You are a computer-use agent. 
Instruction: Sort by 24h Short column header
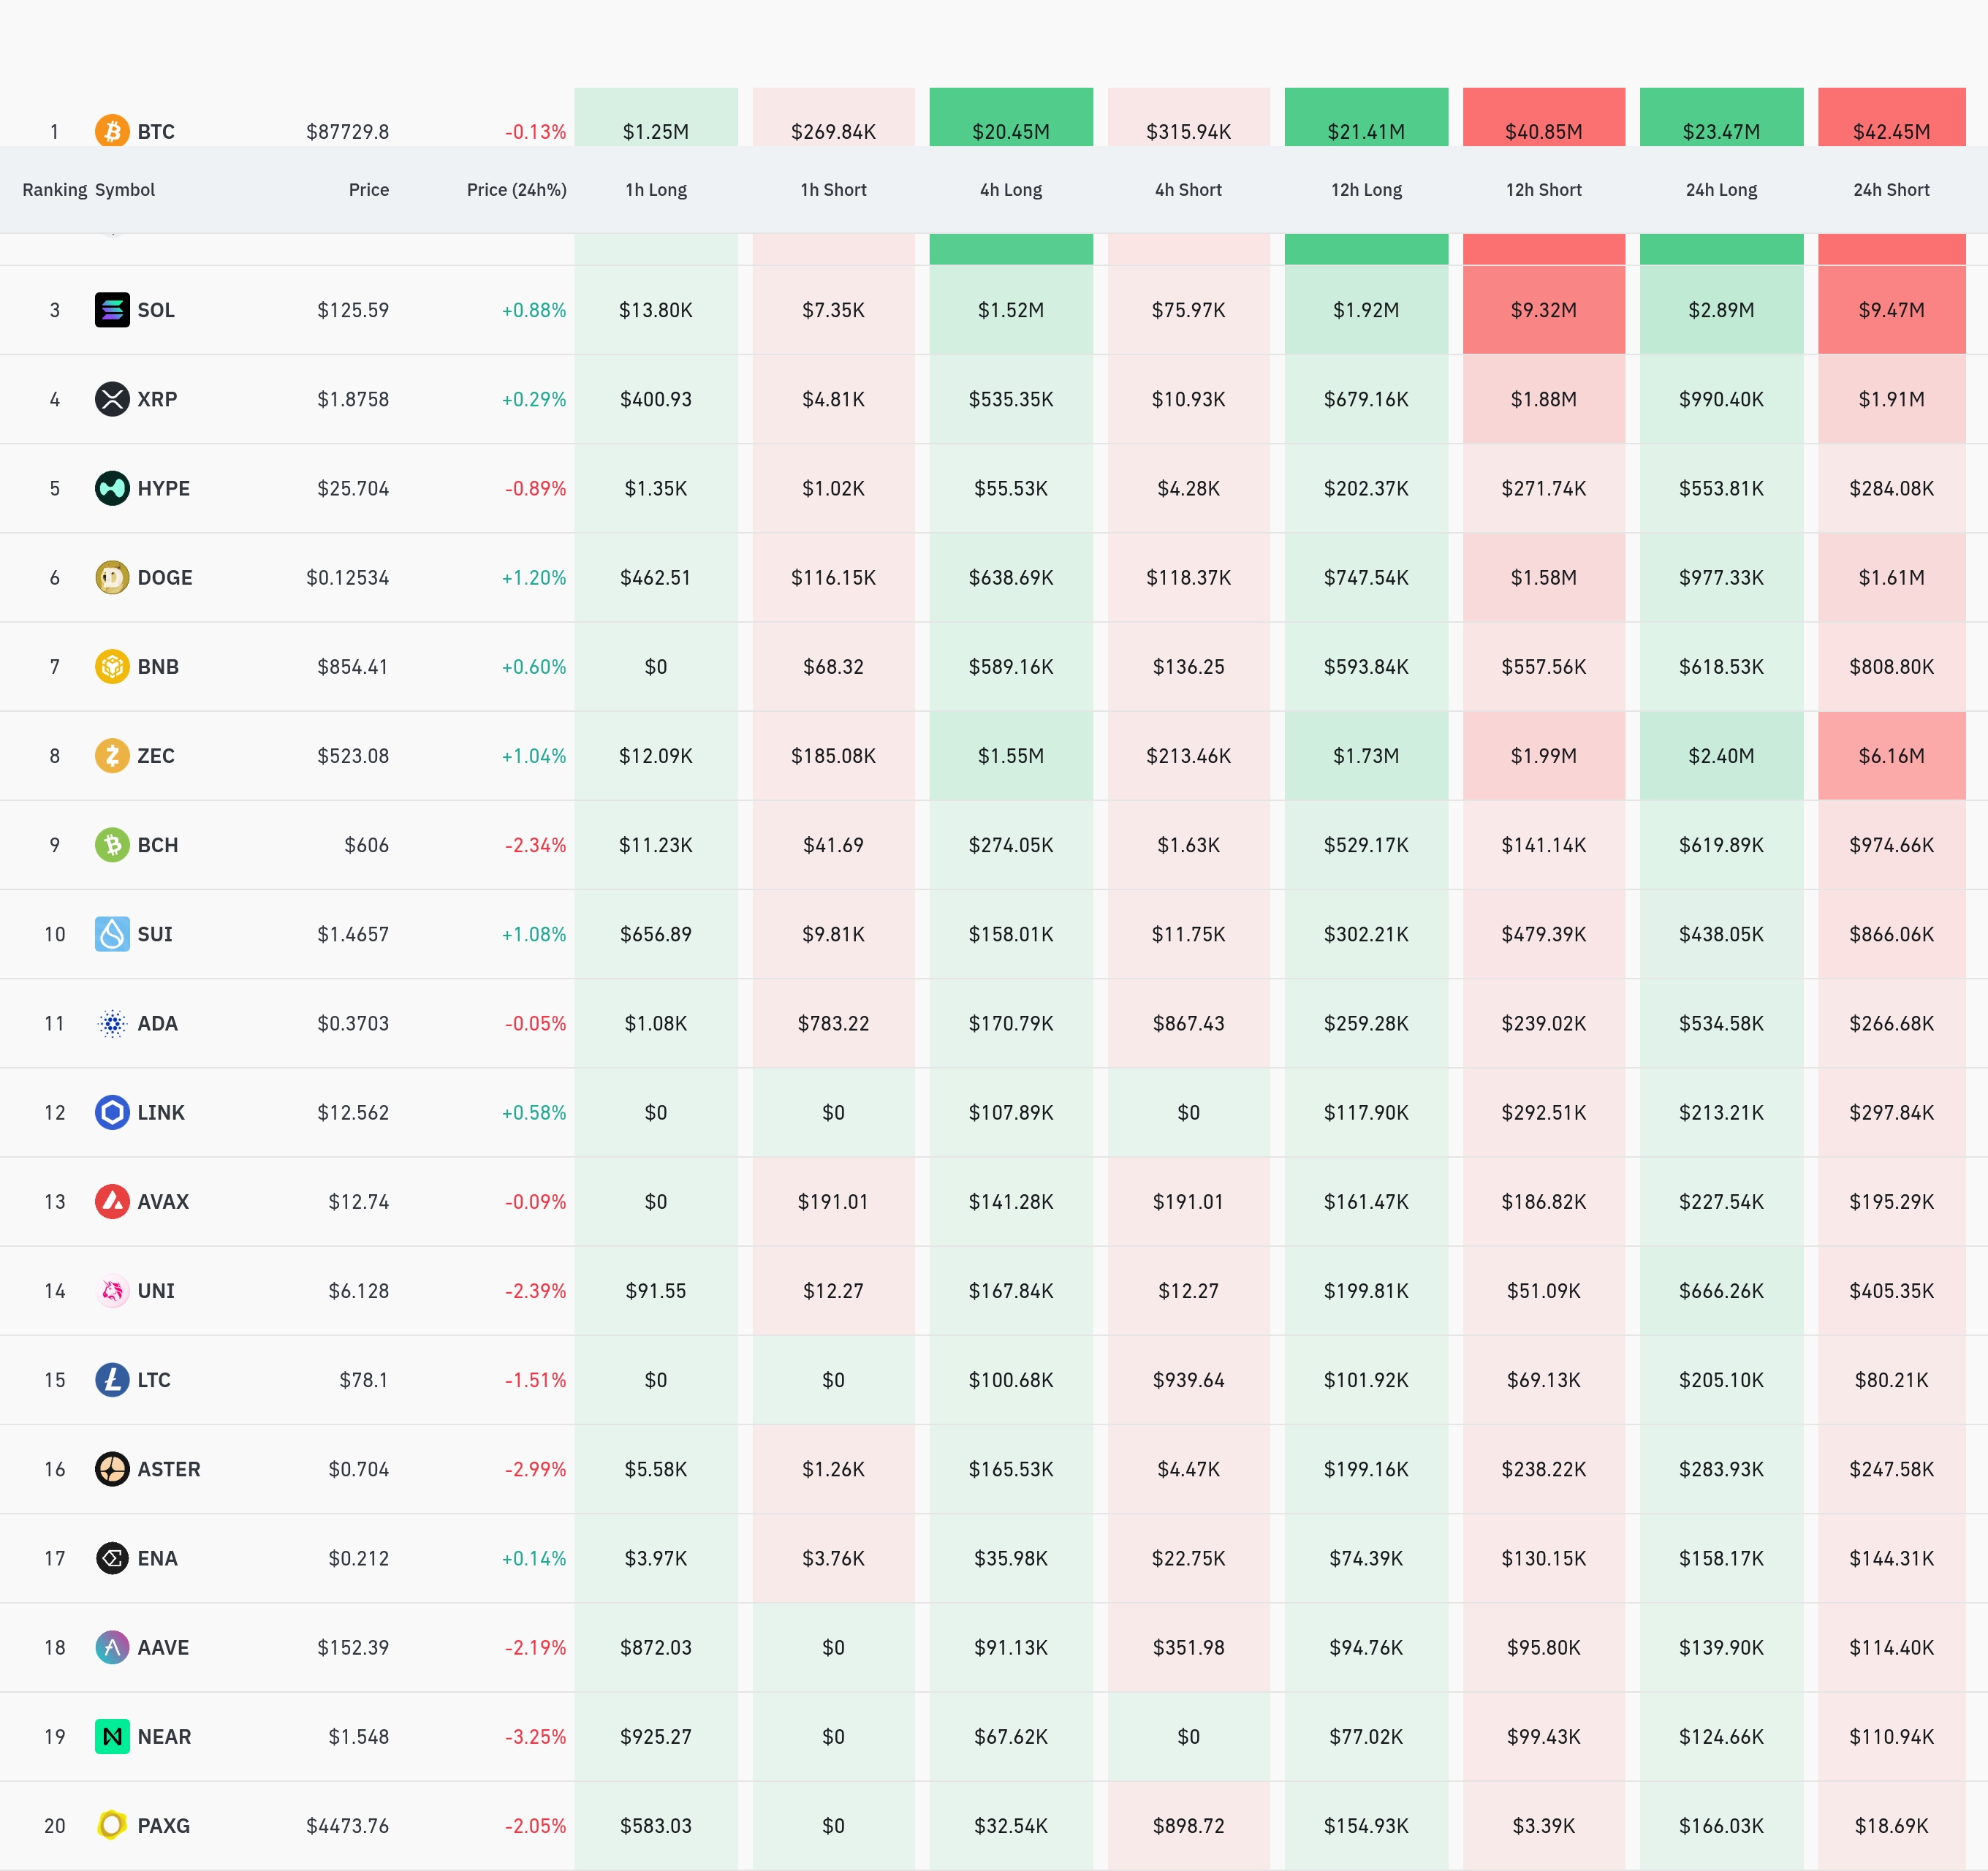(1890, 190)
